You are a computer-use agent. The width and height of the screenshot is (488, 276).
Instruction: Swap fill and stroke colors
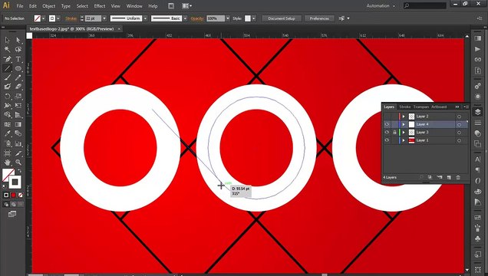point(19,171)
